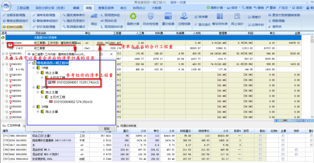
Task: Click the blue R icon in grid toolbar
Action: (x=276, y=120)
